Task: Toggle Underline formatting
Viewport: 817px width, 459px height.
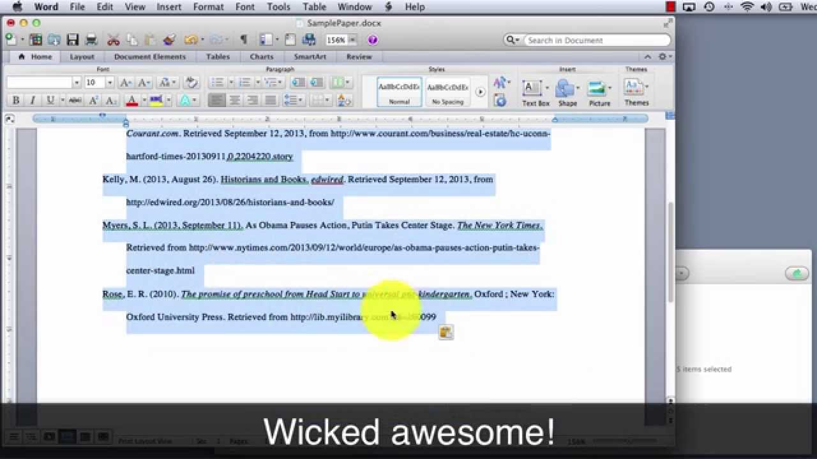Action: 49,100
